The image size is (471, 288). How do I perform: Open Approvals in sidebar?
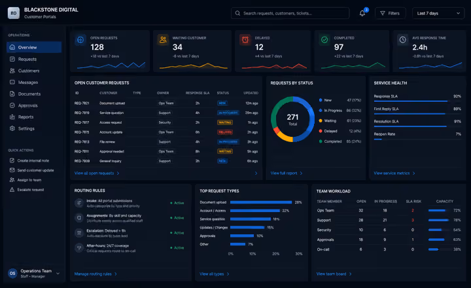(x=34, y=105)
